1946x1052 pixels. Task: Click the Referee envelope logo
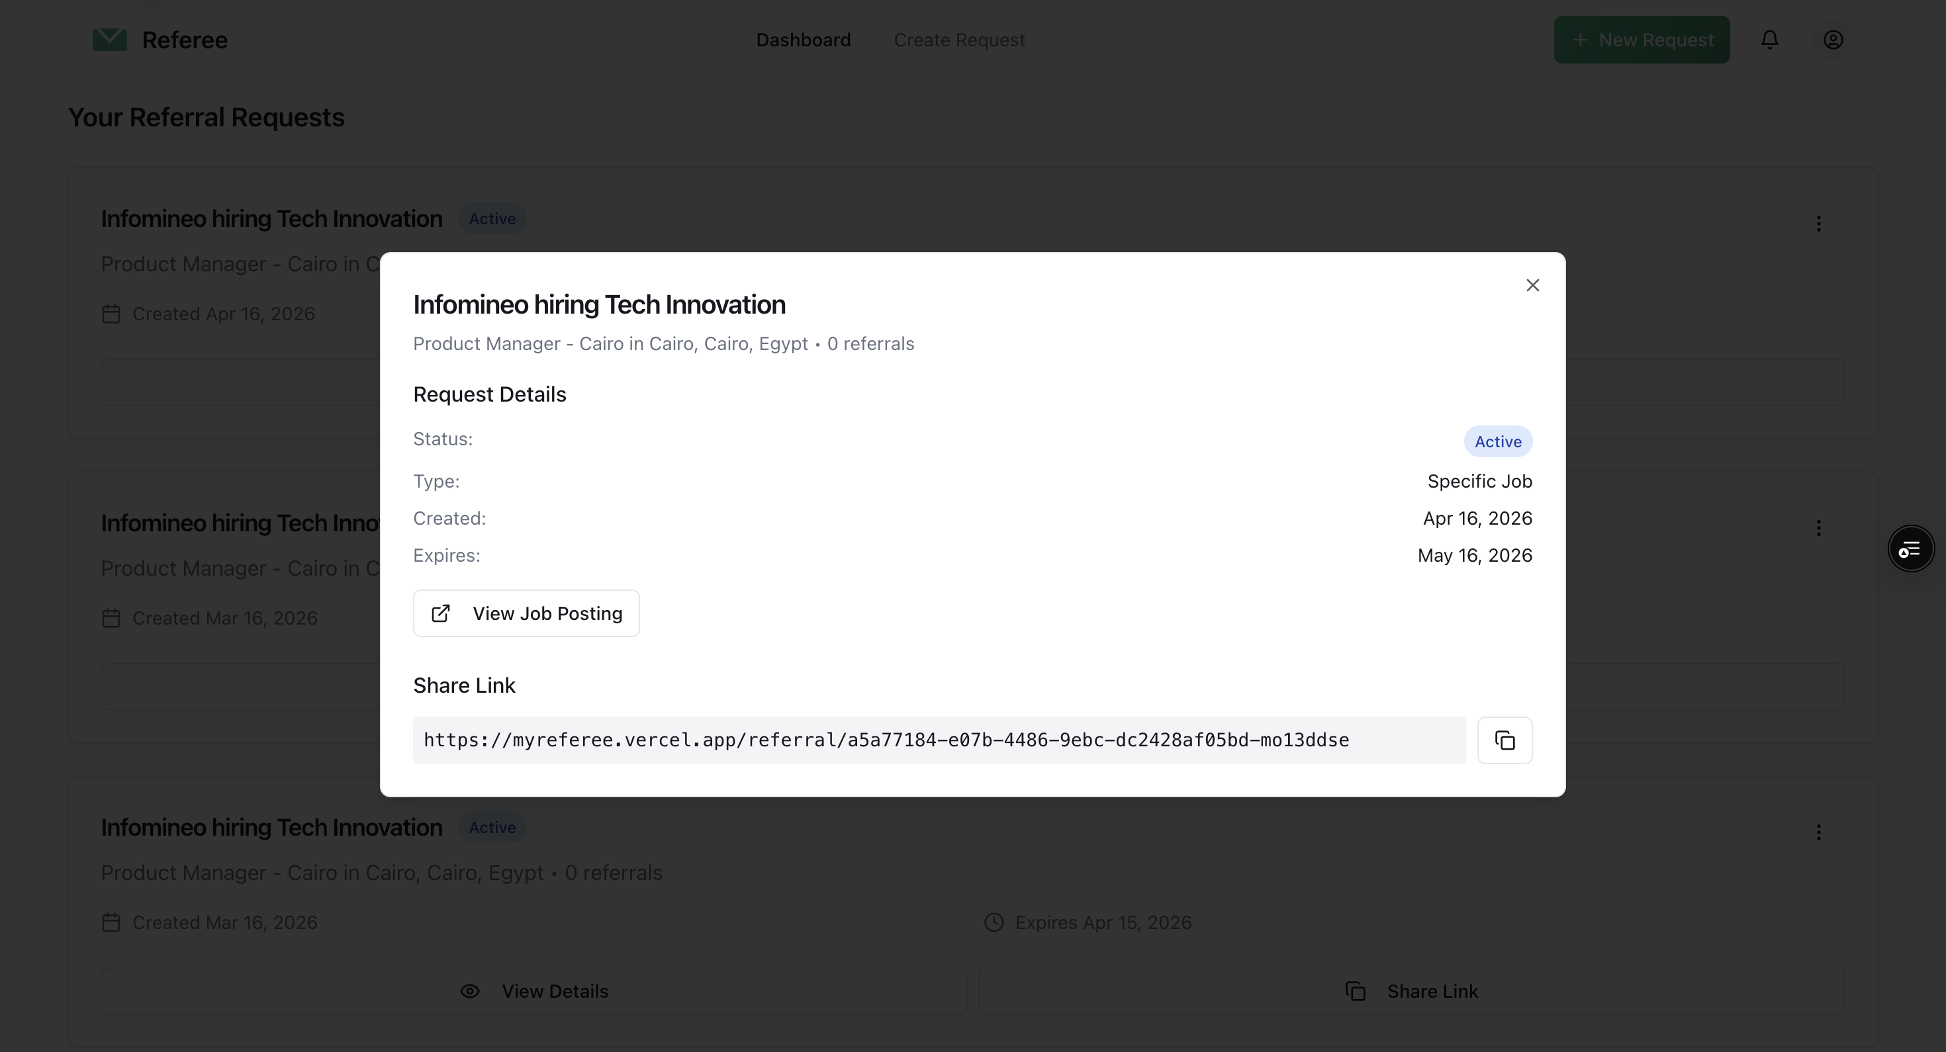(109, 39)
